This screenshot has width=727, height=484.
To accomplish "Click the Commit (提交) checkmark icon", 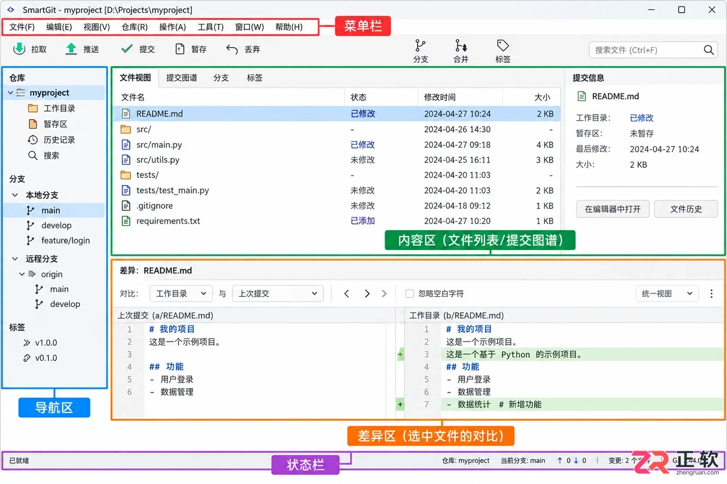I will pos(126,49).
